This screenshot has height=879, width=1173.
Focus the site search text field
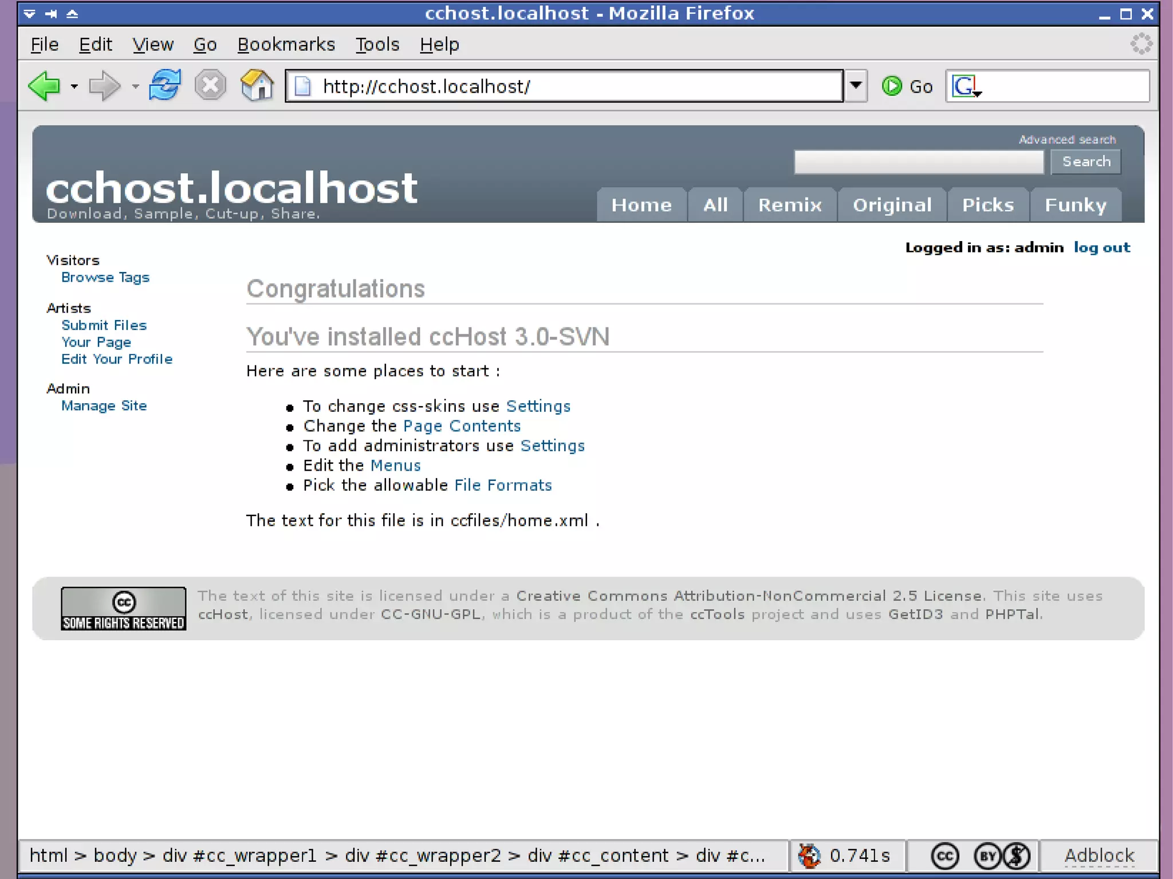(919, 162)
